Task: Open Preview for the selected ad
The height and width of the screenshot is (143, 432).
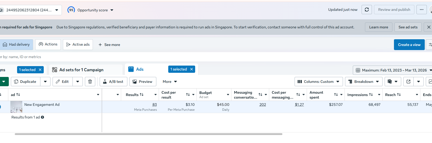Action: pos(143,82)
